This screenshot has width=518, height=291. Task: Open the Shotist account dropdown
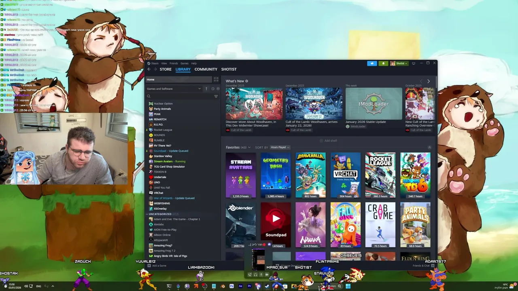point(399,63)
